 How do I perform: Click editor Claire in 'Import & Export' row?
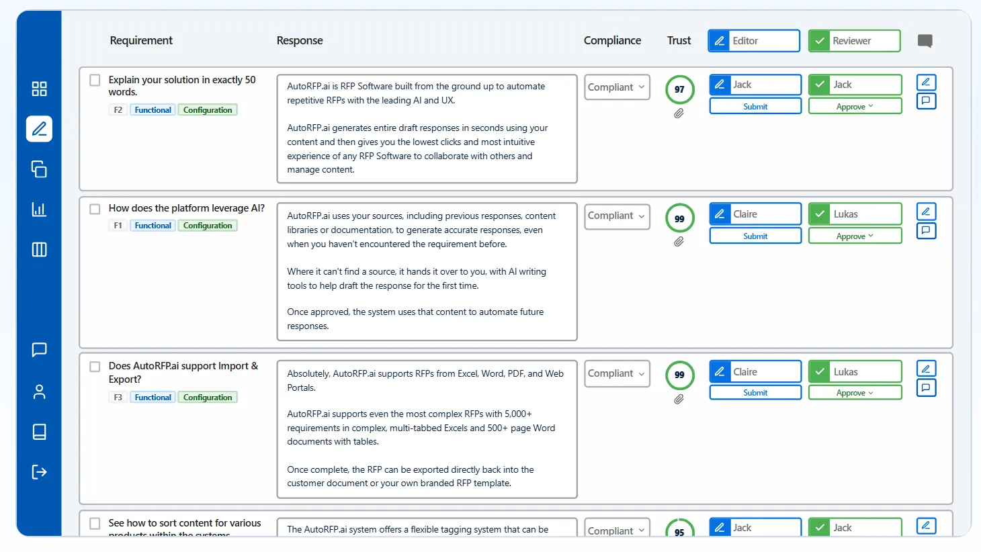[755, 372]
